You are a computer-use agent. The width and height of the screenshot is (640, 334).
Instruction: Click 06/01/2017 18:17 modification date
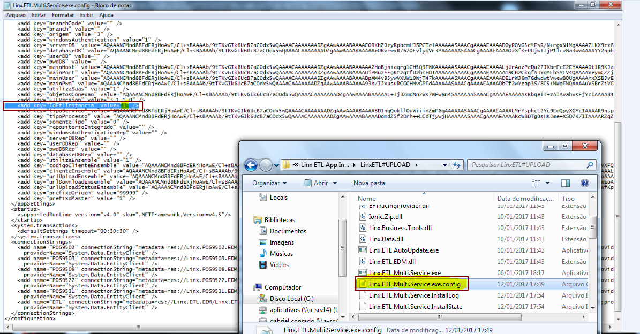click(x=521, y=273)
